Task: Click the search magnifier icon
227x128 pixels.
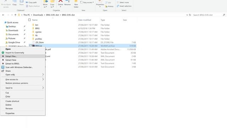Action: click(x=224, y=15)
